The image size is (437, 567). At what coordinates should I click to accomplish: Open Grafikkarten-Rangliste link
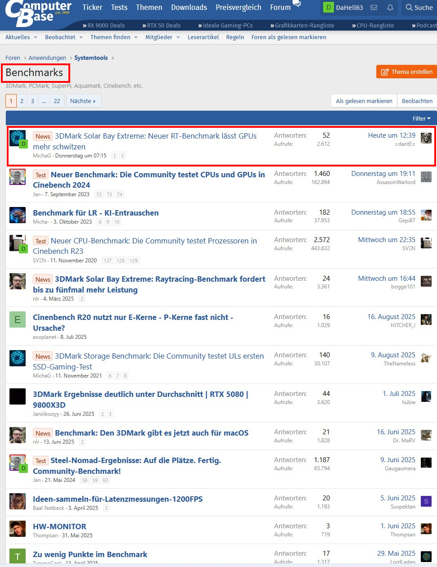302,26
